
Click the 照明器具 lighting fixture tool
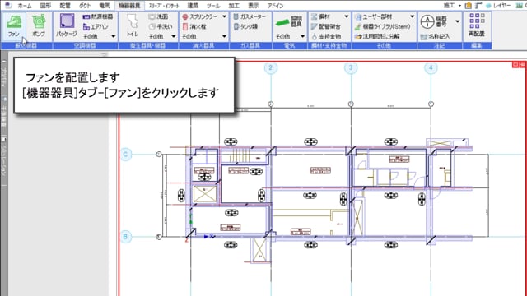click(x=289, y=22)
